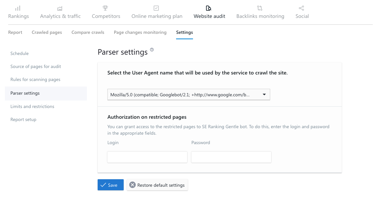This screenshot has width=373, height=202.
Task: Save the parser settings
Action: [x=110, y=185]
